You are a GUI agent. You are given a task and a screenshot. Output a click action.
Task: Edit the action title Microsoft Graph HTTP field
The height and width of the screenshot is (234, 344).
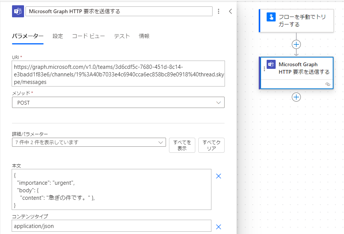[x=119, y=11]
